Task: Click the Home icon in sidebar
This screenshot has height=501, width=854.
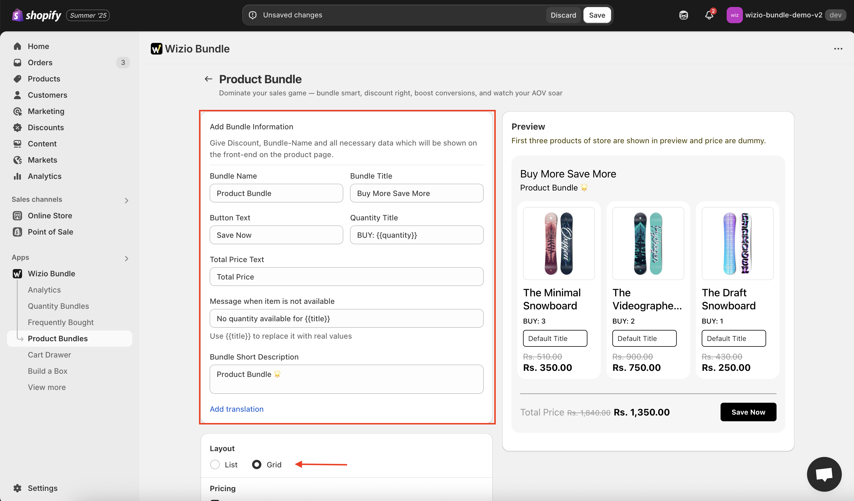Action: [x=17, y=46]
